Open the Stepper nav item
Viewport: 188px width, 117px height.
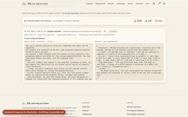point(90,4)
